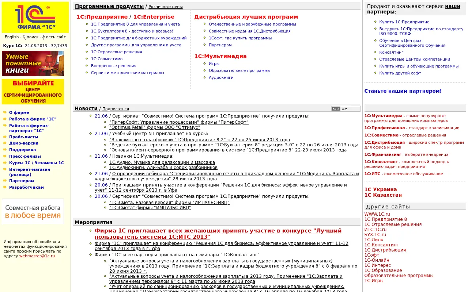Open О фирме in the left menu
Screen dimensions: 468x292
pyautogui.click(x=19, y=112)
